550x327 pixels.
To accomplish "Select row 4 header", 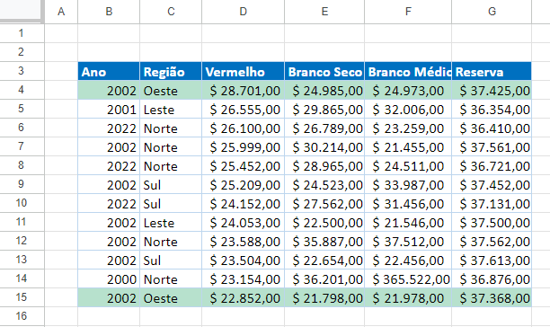I will [x=22, y=90].
